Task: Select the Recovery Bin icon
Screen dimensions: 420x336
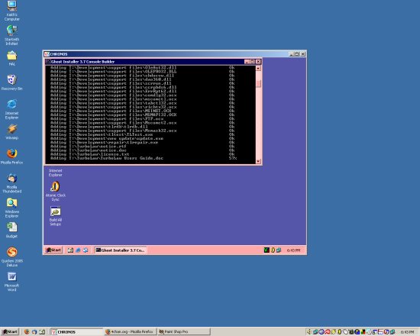Action: 11,82
